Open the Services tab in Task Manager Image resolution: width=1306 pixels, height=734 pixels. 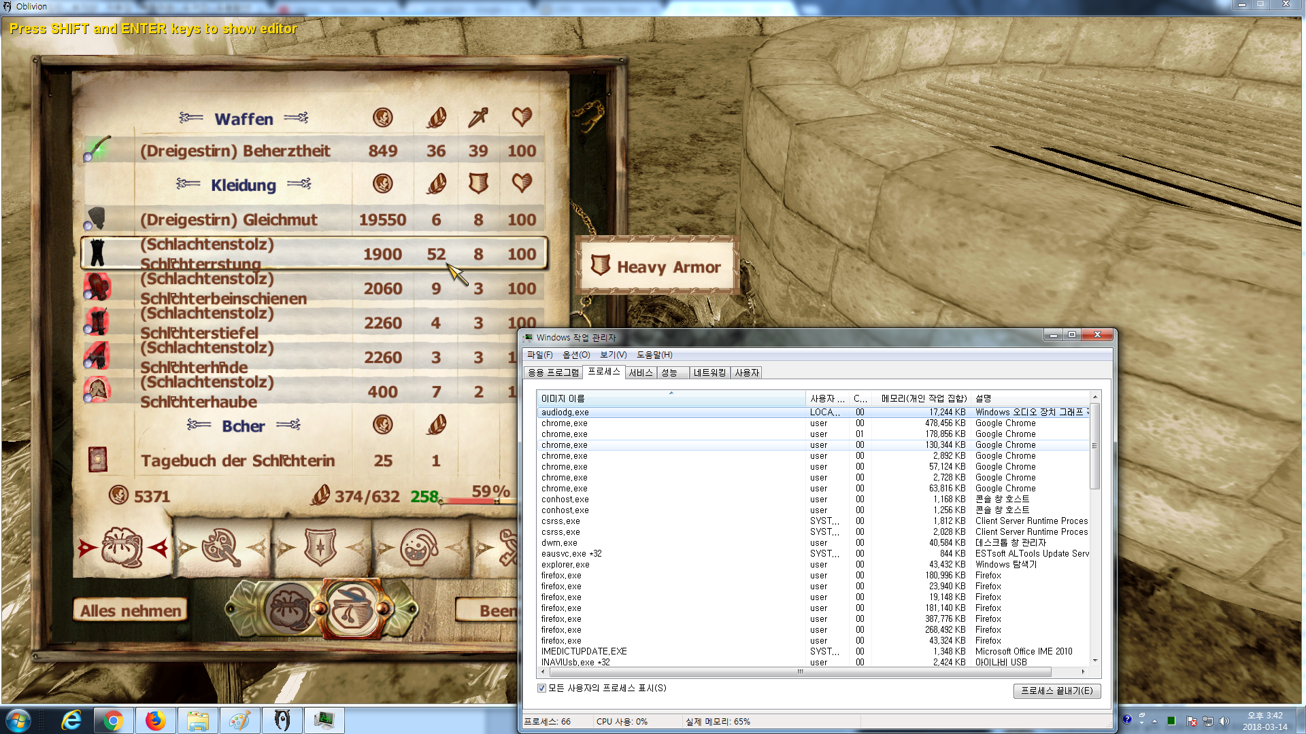click(x=640, y=372)
